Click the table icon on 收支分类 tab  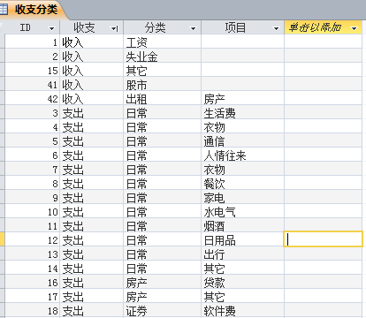[4, 10]
